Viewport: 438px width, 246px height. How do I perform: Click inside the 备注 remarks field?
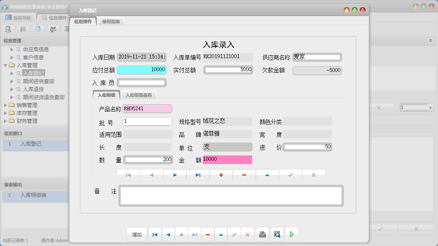tap(231, 195)
